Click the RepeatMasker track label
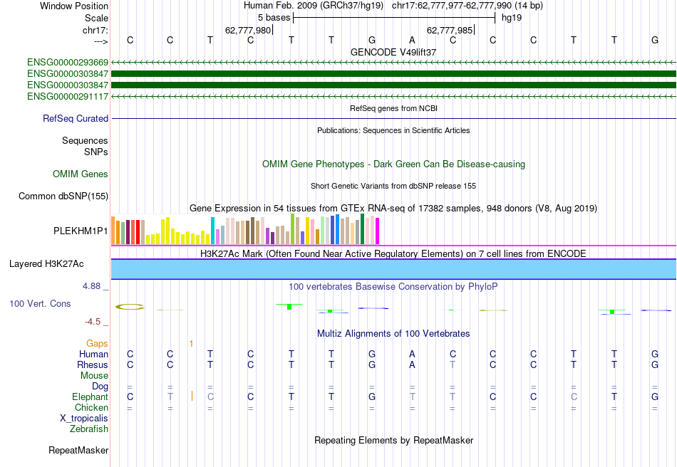This screenshot has width=677, height=467. [78, 450]
